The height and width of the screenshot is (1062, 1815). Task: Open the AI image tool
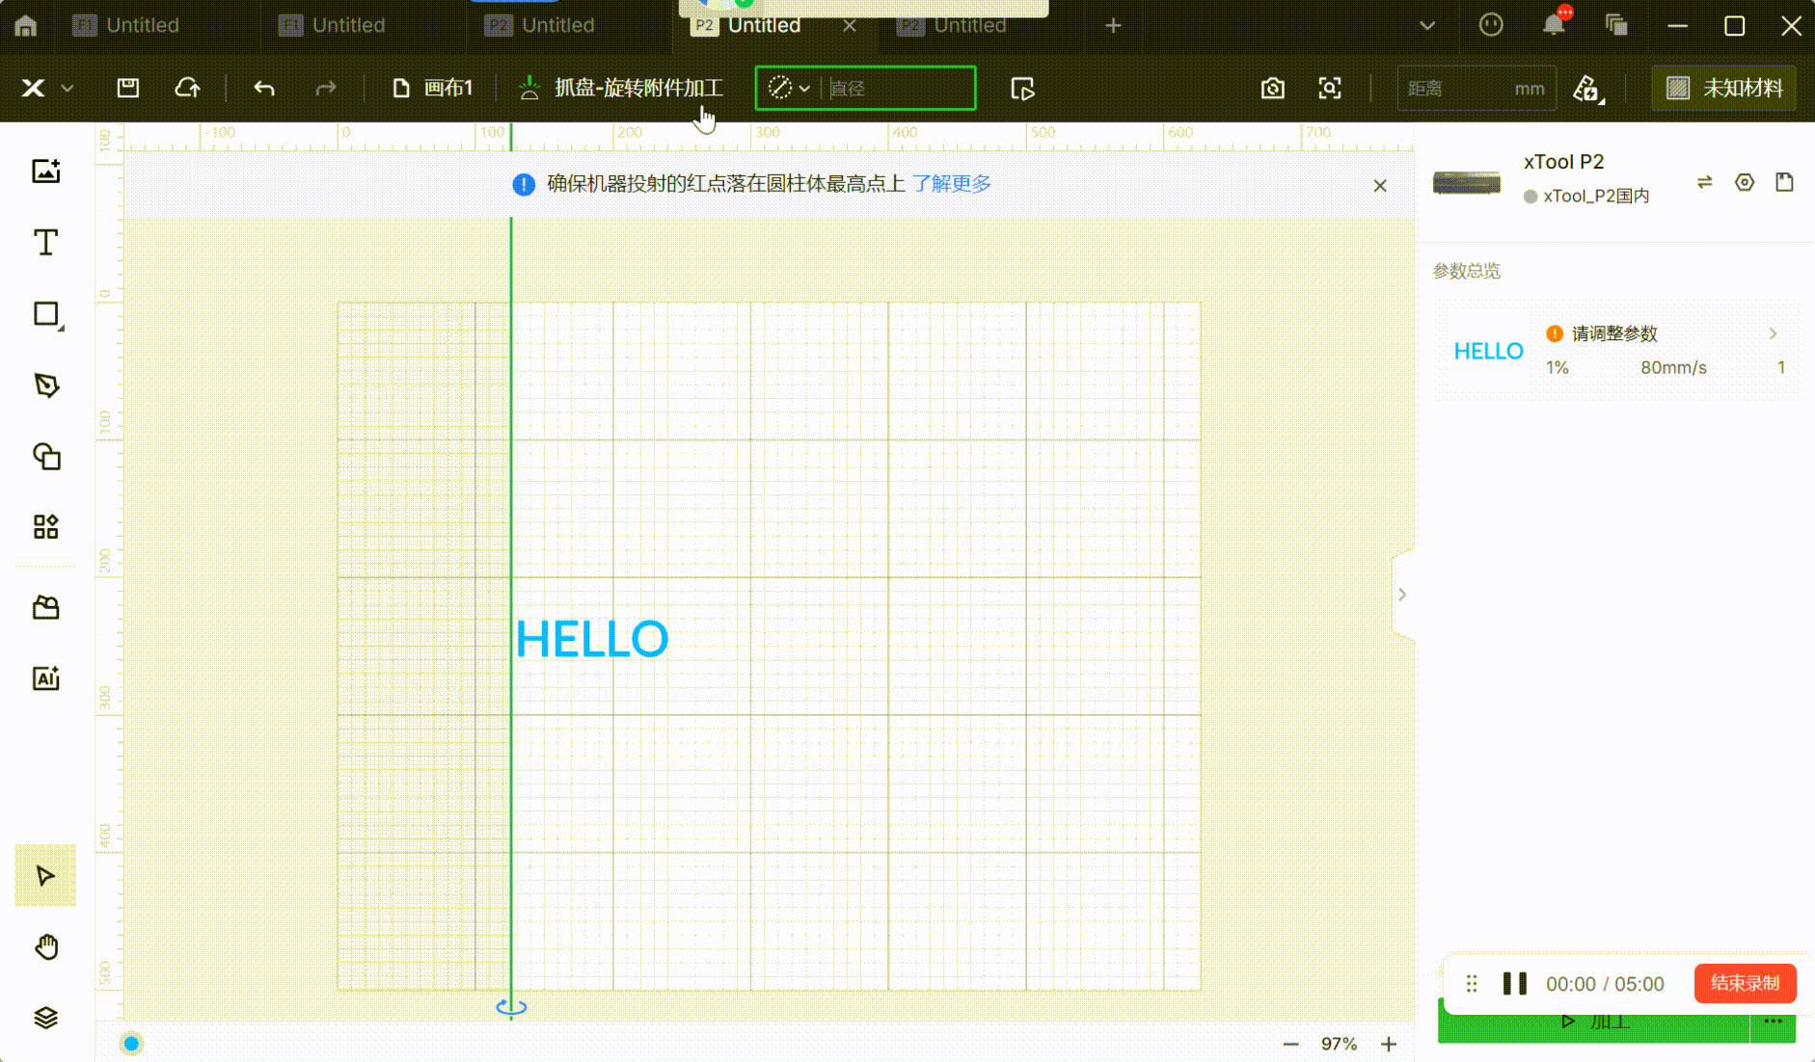tap(46, 678)
